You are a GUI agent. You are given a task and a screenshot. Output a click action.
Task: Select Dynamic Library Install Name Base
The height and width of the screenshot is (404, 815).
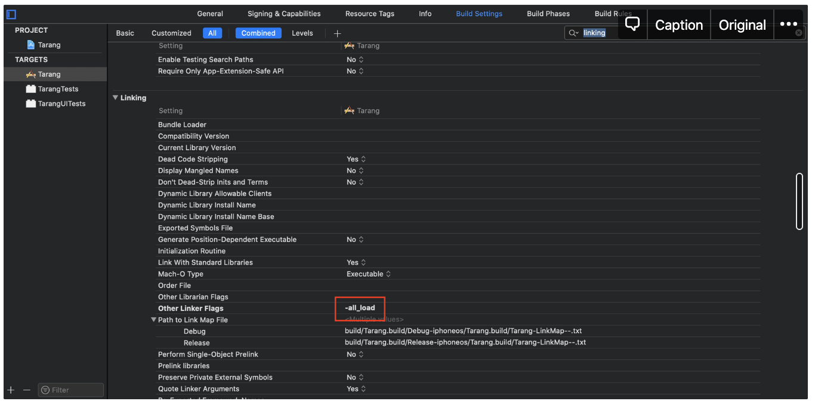click(216, 217)
